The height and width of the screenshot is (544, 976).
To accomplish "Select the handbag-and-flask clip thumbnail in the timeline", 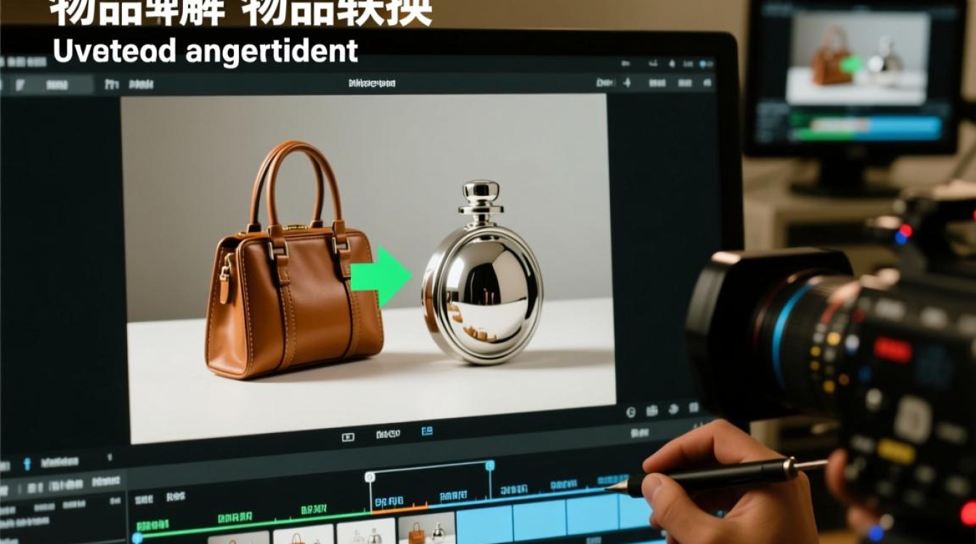I will tap(426, 529).
